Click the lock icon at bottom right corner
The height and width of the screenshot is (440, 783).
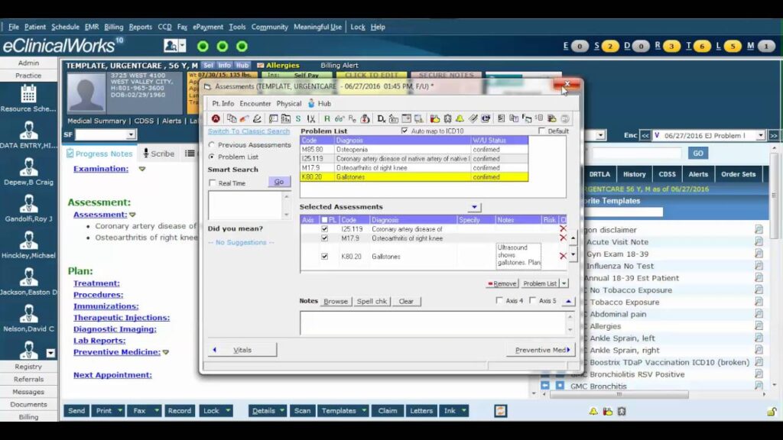tap(772, 411)
